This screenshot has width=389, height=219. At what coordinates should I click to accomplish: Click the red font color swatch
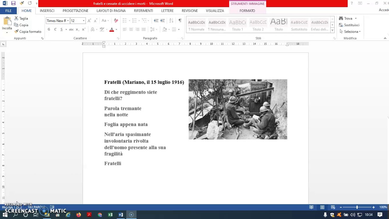coord(112,30)
